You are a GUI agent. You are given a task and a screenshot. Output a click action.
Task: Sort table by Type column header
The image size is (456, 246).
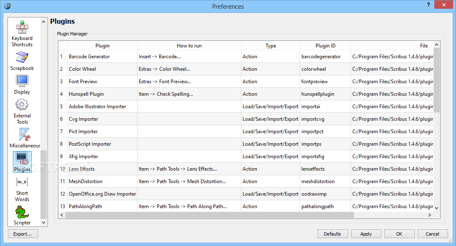[271, 46]
